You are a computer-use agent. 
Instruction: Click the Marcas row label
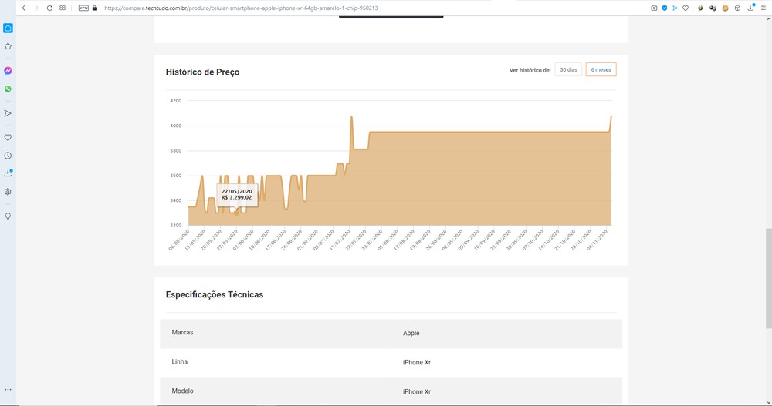[183, 332]
